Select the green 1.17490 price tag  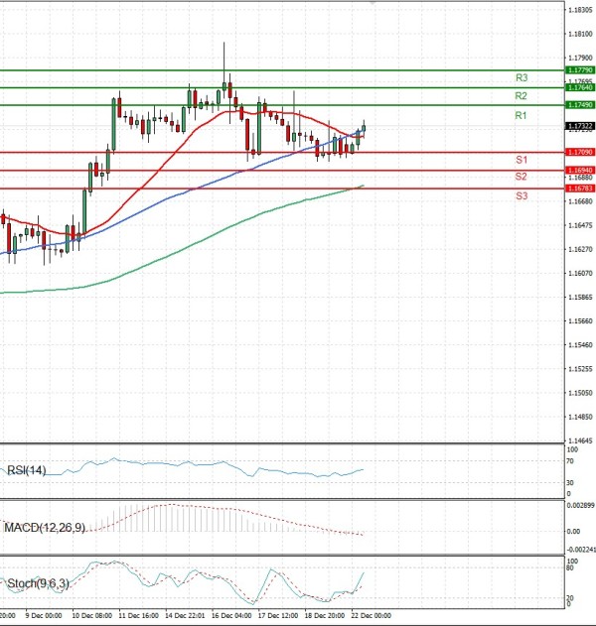click(x=580, y=104)
